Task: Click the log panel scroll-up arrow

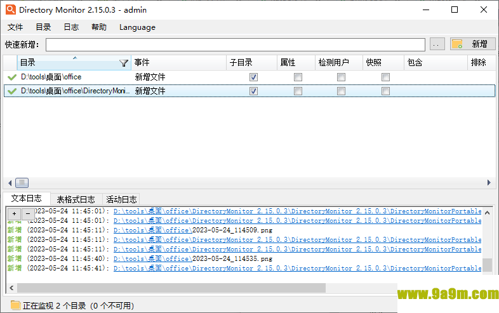Action: tap(487, 213)
